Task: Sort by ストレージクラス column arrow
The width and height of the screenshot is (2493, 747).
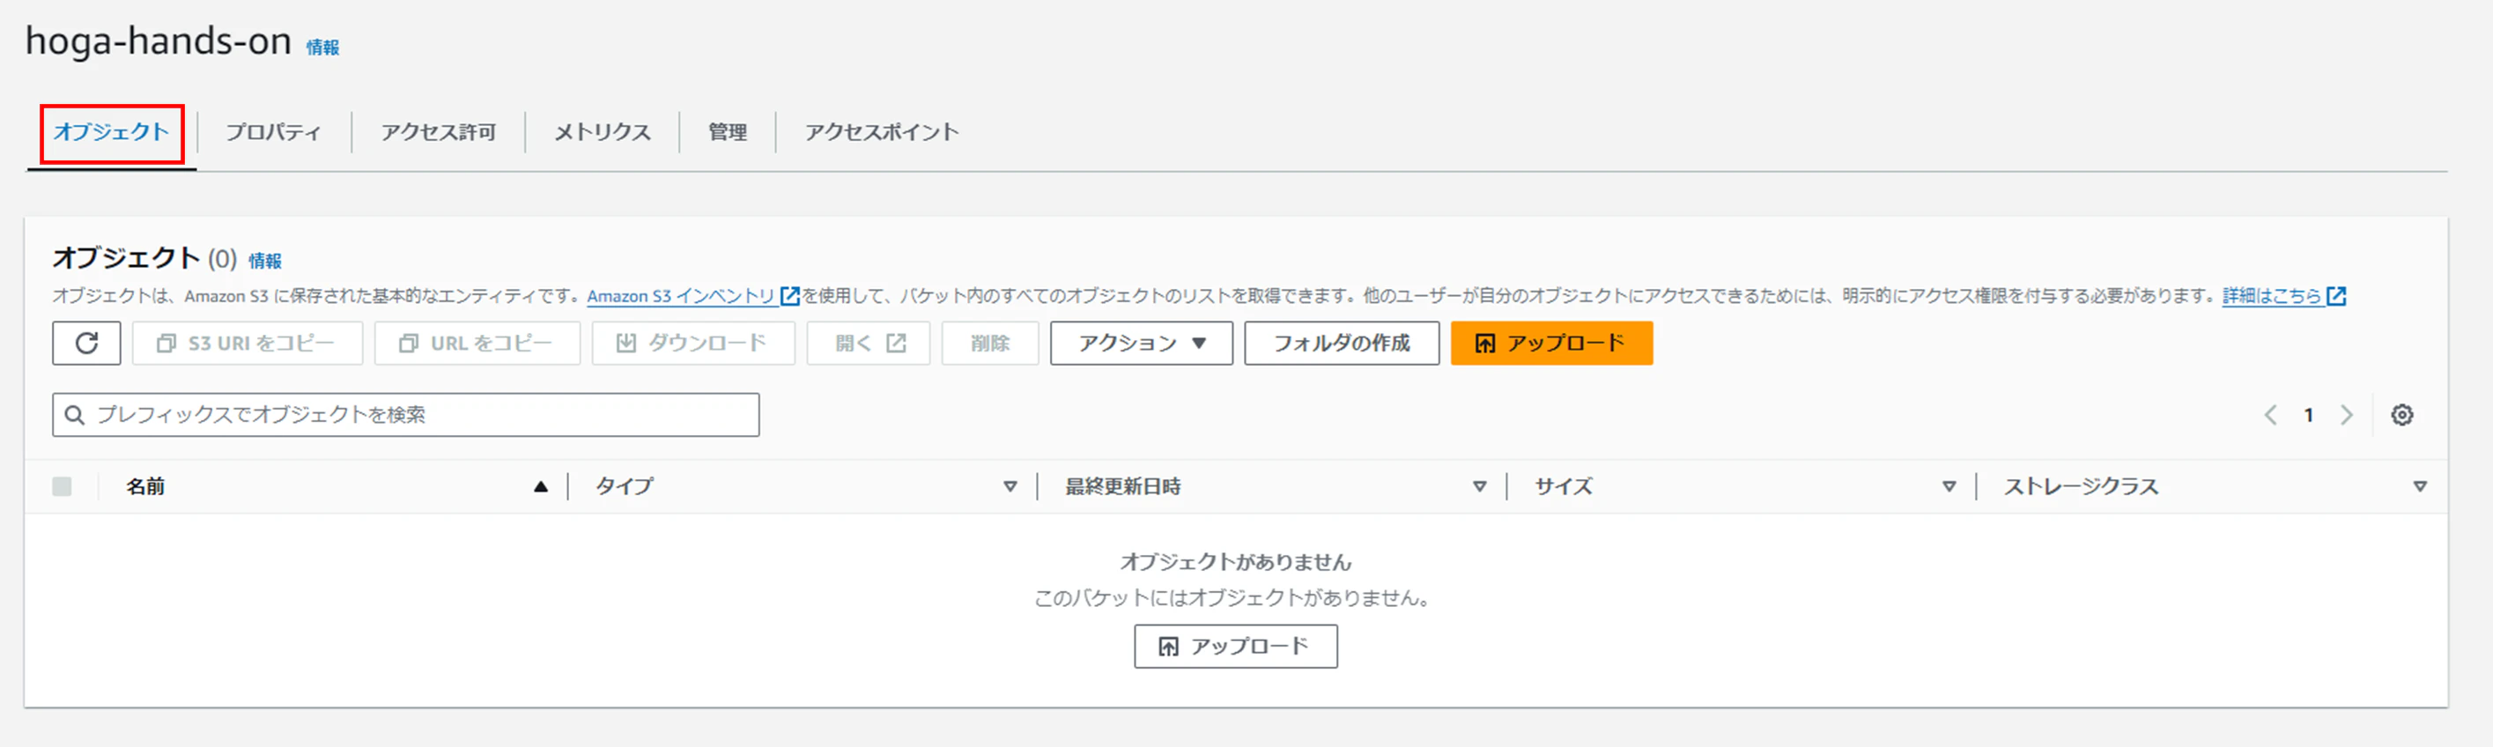Action: click(2421, 487)
